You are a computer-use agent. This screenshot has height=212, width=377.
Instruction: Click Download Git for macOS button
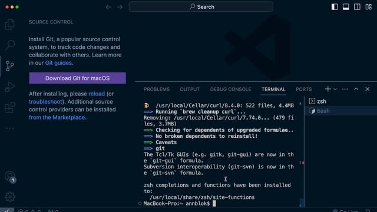tap(77, 78)
